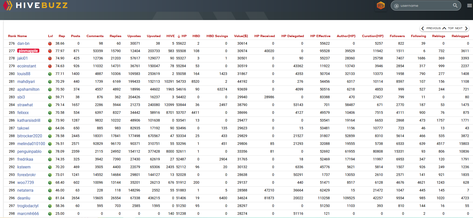Click forexbrokr's level badge icon
Image resolution: width=473 pixels, height=218 pixels.
[50, 175]
